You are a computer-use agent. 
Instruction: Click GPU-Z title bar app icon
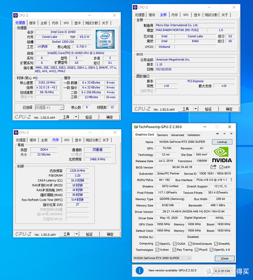[x=136, y=127]
